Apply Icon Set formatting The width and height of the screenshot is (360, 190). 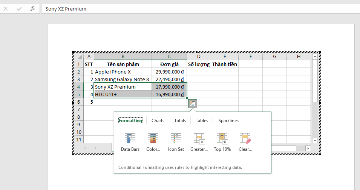coord(176,142)
